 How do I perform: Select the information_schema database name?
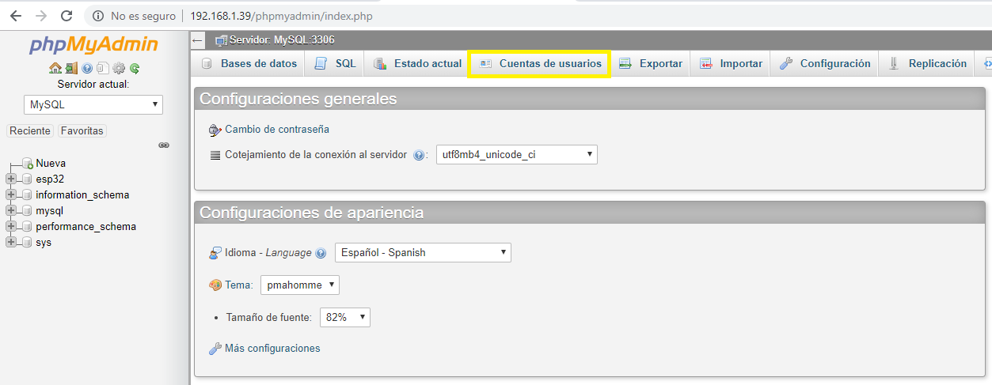pyautogui.click(x=82, y=195)
